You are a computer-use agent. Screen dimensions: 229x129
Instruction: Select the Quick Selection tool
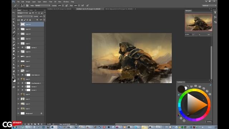[x=14, y=22]
